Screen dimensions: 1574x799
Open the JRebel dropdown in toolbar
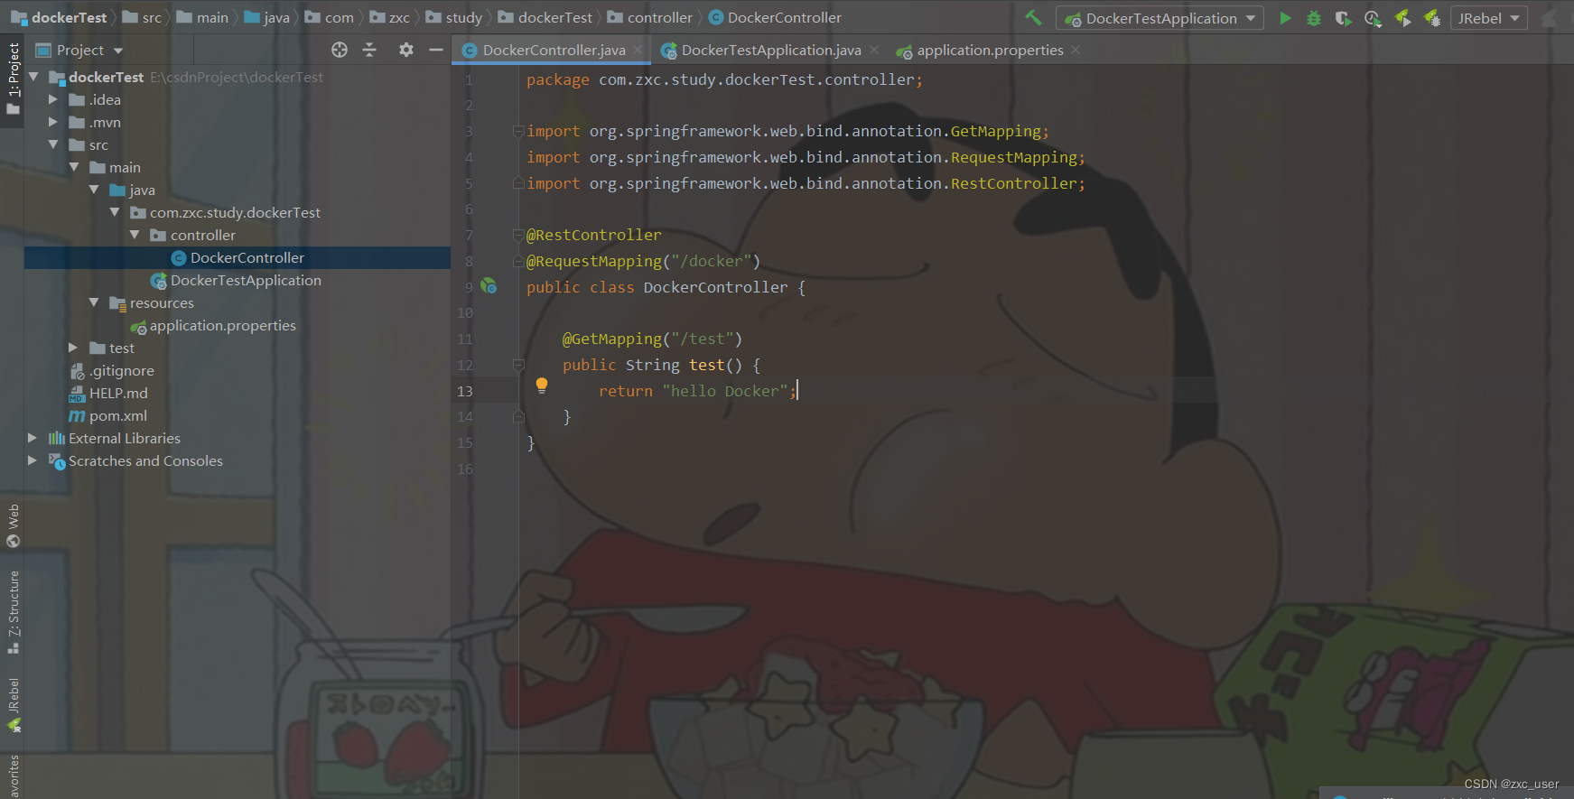pyautogui.click(x=1488, y=18)
